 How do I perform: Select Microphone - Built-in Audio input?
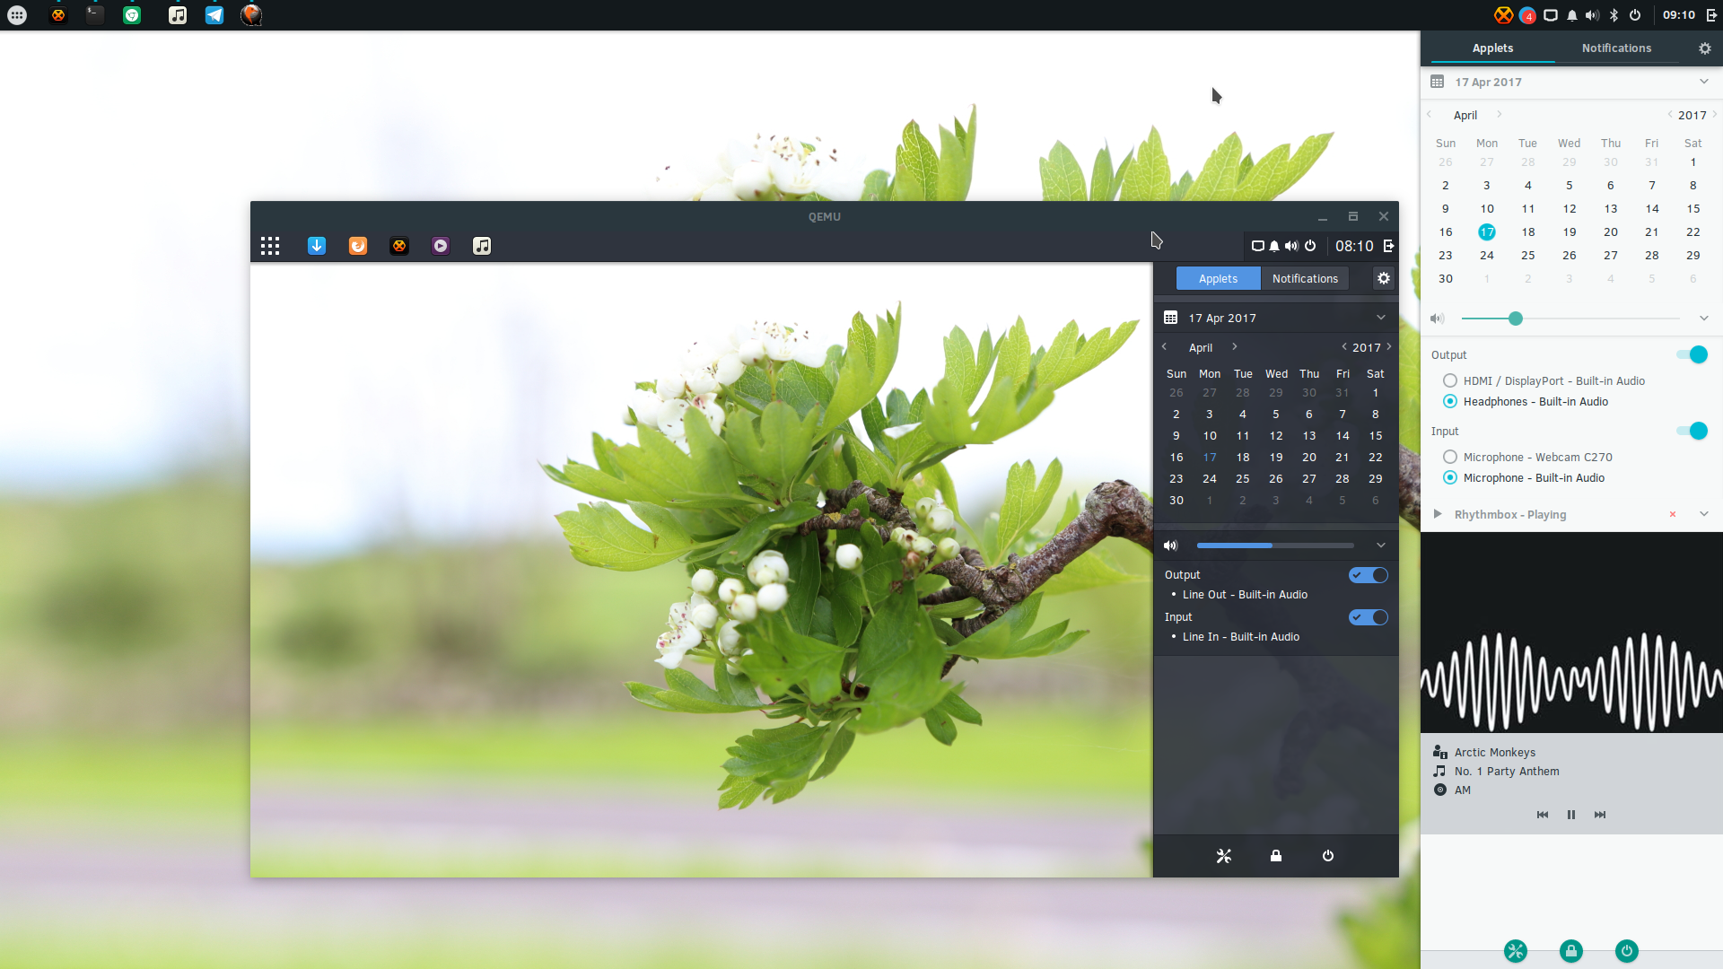click(x=1450, y=477)
